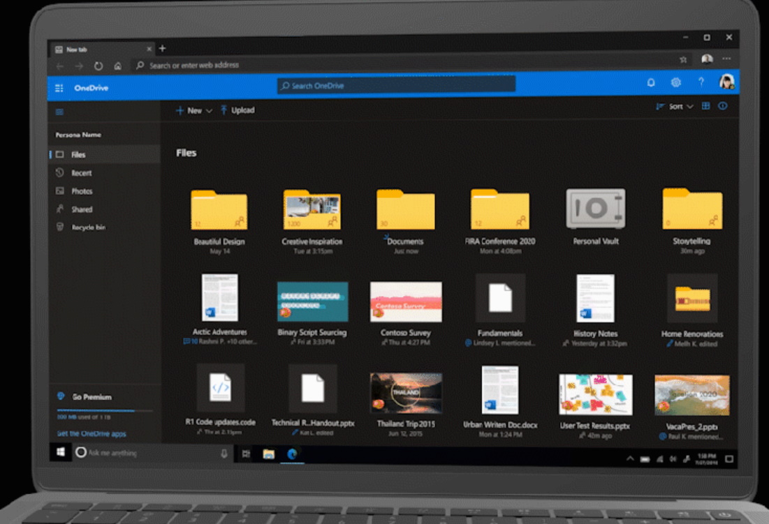Go to browser home page

click(x=118, y=66)
